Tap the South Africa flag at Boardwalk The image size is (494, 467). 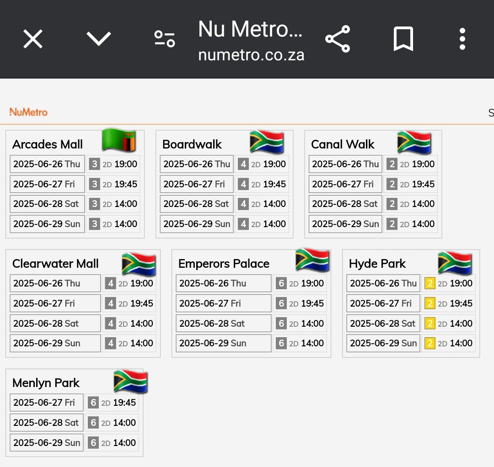[x=267, y=142]
